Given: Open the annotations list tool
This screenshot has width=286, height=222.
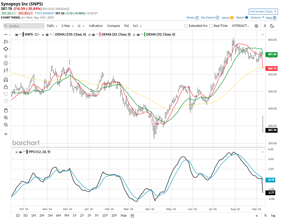Looking at the screenshot, I should [6, 42].
